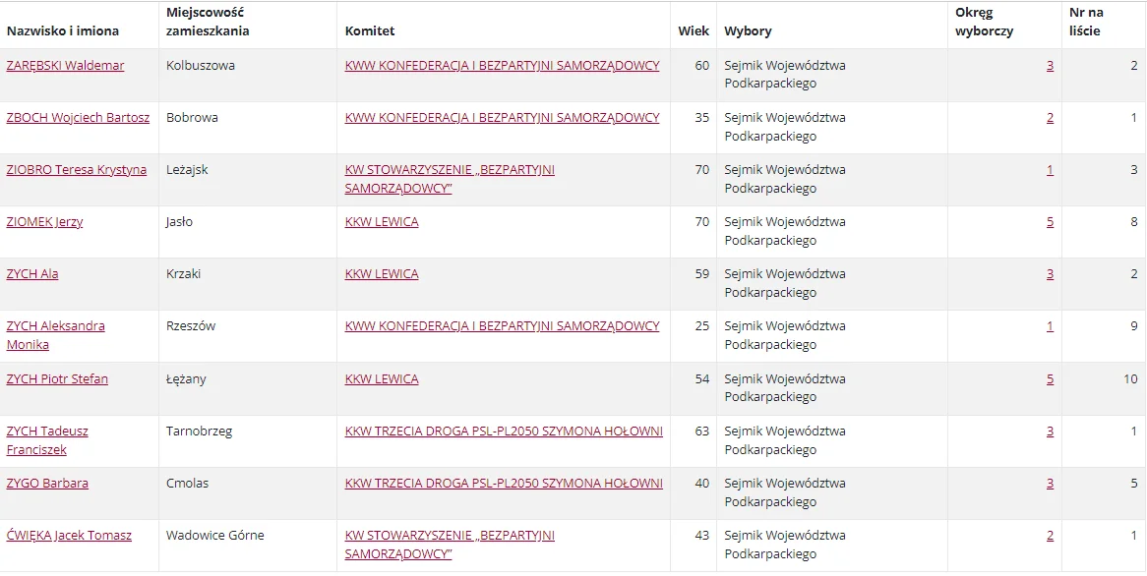This screenshot has height=576, width=1147.
Task: Open ZYCH Tadeusz Franciszek candidate link
Action: (x=47, y=440)
